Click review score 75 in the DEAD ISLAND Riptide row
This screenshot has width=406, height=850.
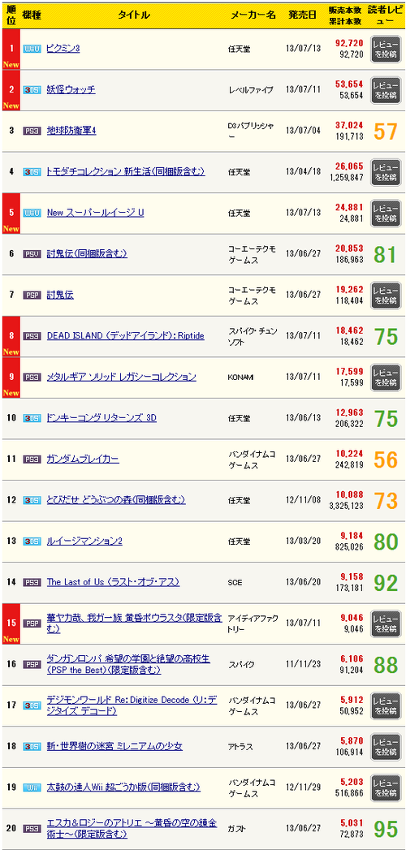tap(386, 337)
